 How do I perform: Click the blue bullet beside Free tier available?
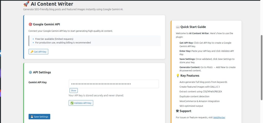point(33,39)
